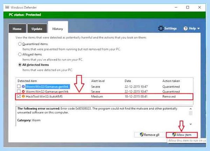The height and width of the screenshot is (151, 210).
Task: Switch to the Home tab
Action: click(17, 28)
